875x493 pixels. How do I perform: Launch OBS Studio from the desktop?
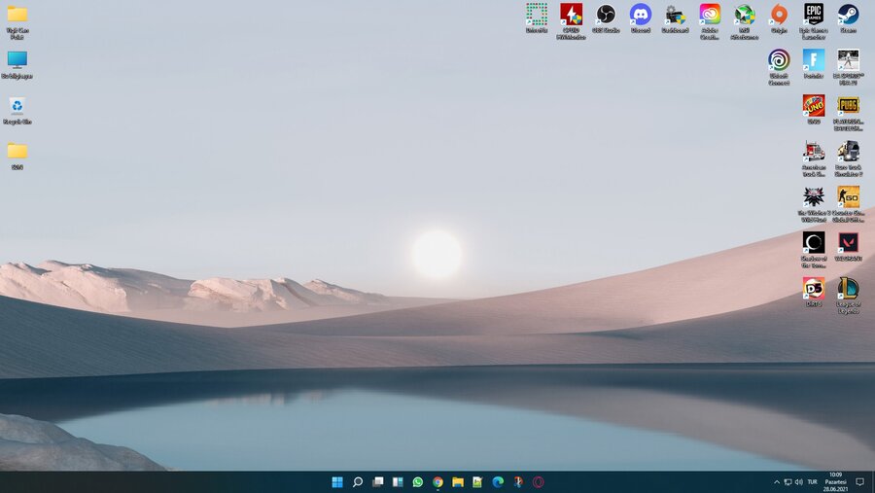coord(606,15)
